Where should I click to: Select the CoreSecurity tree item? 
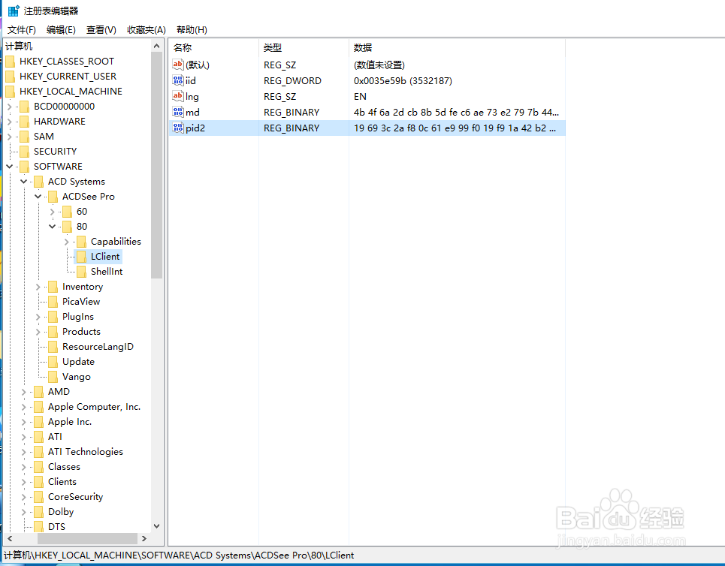coord(75,497)
